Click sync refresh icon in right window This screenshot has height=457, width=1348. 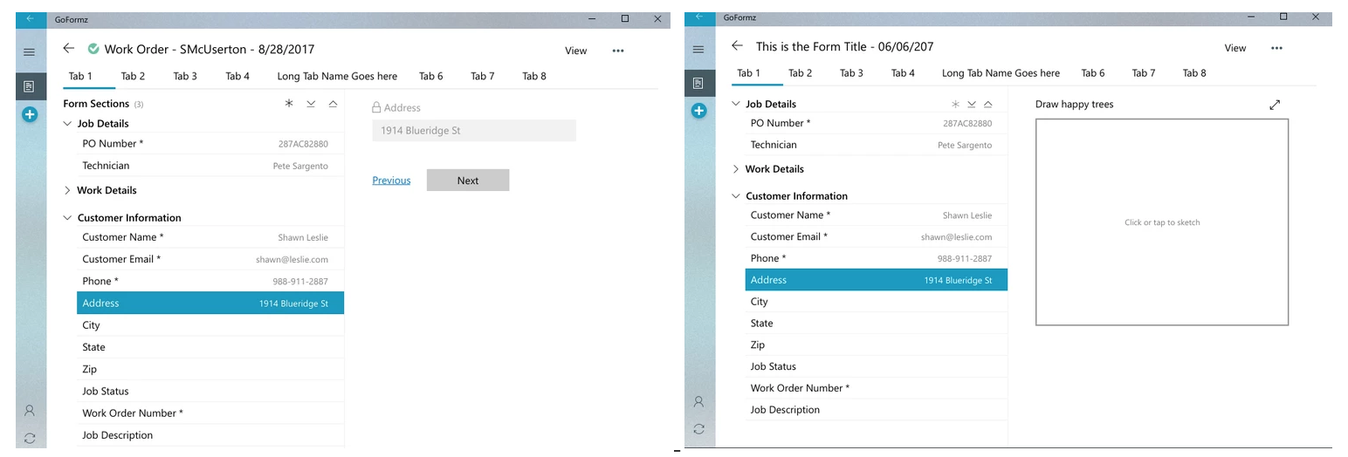click(698, 429)
